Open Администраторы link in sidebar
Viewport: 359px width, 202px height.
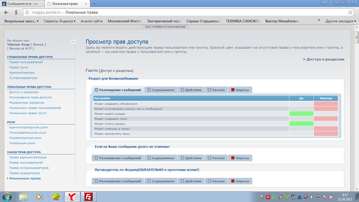(22, 72)
